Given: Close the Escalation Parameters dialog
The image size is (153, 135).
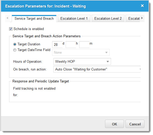Looking at the screenshot, I should (142, 6).
